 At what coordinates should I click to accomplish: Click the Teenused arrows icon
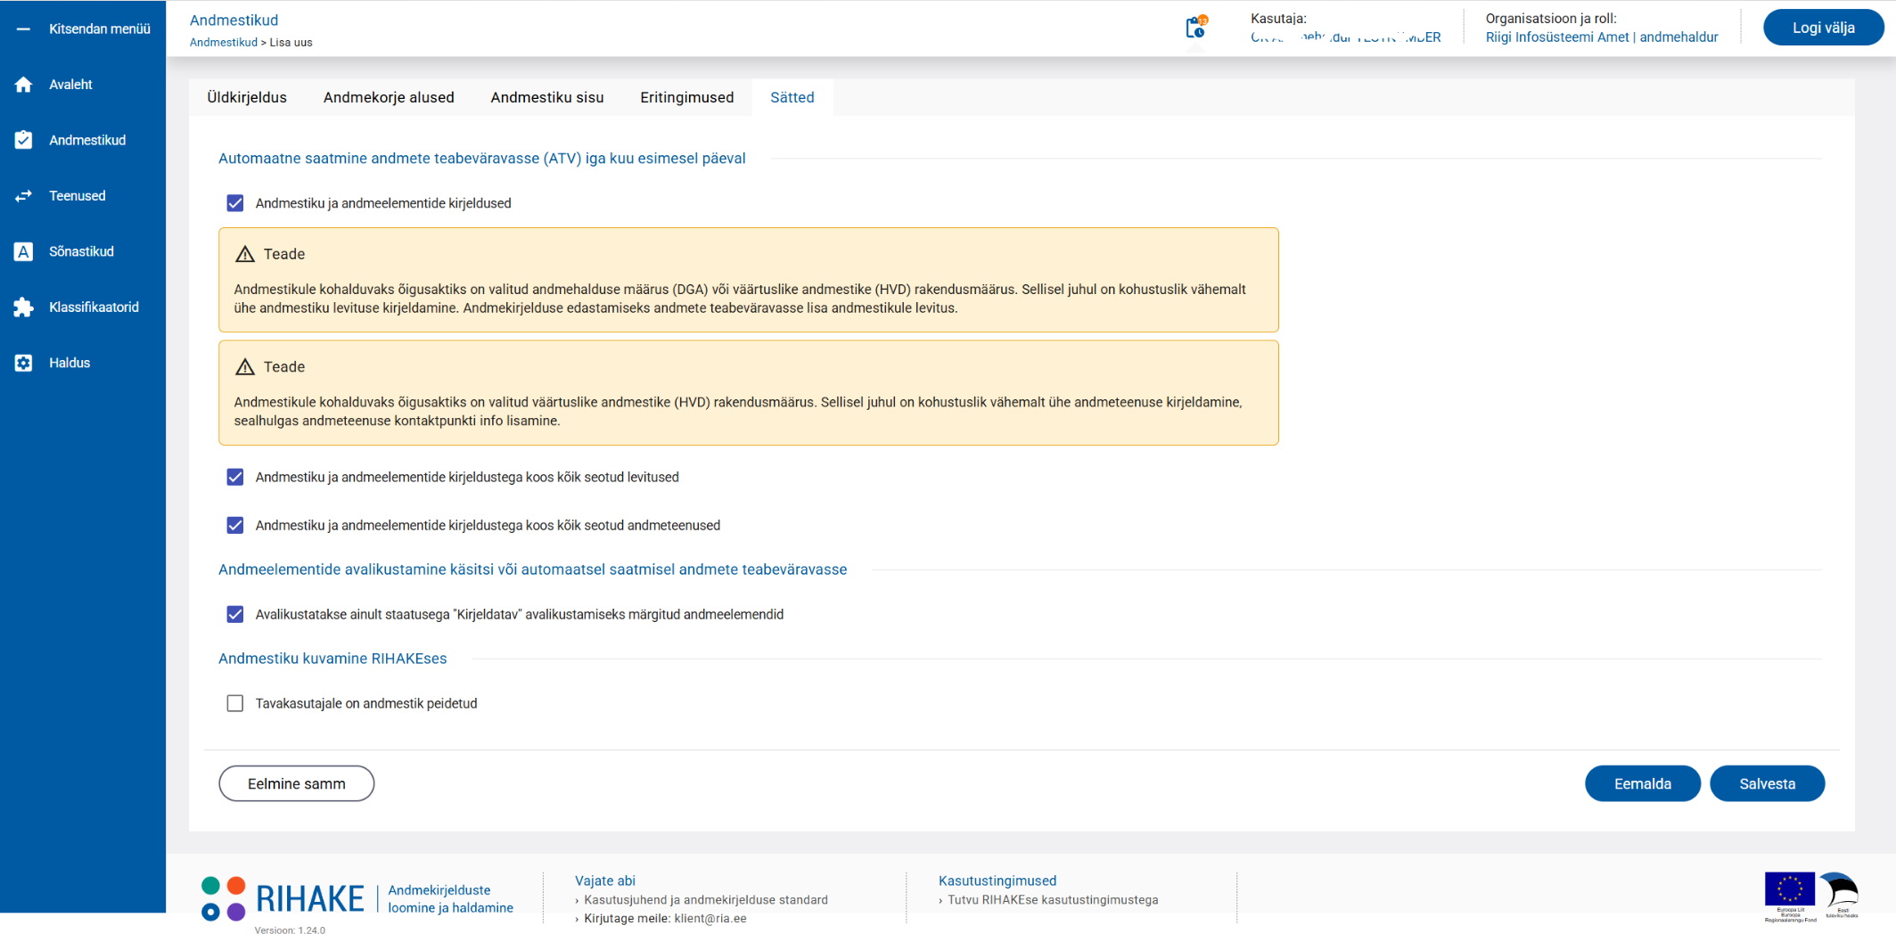tap(23, 196)
